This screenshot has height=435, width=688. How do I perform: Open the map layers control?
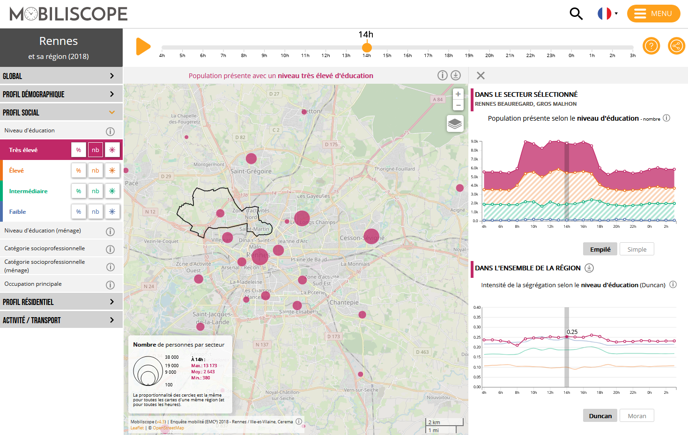455,123
